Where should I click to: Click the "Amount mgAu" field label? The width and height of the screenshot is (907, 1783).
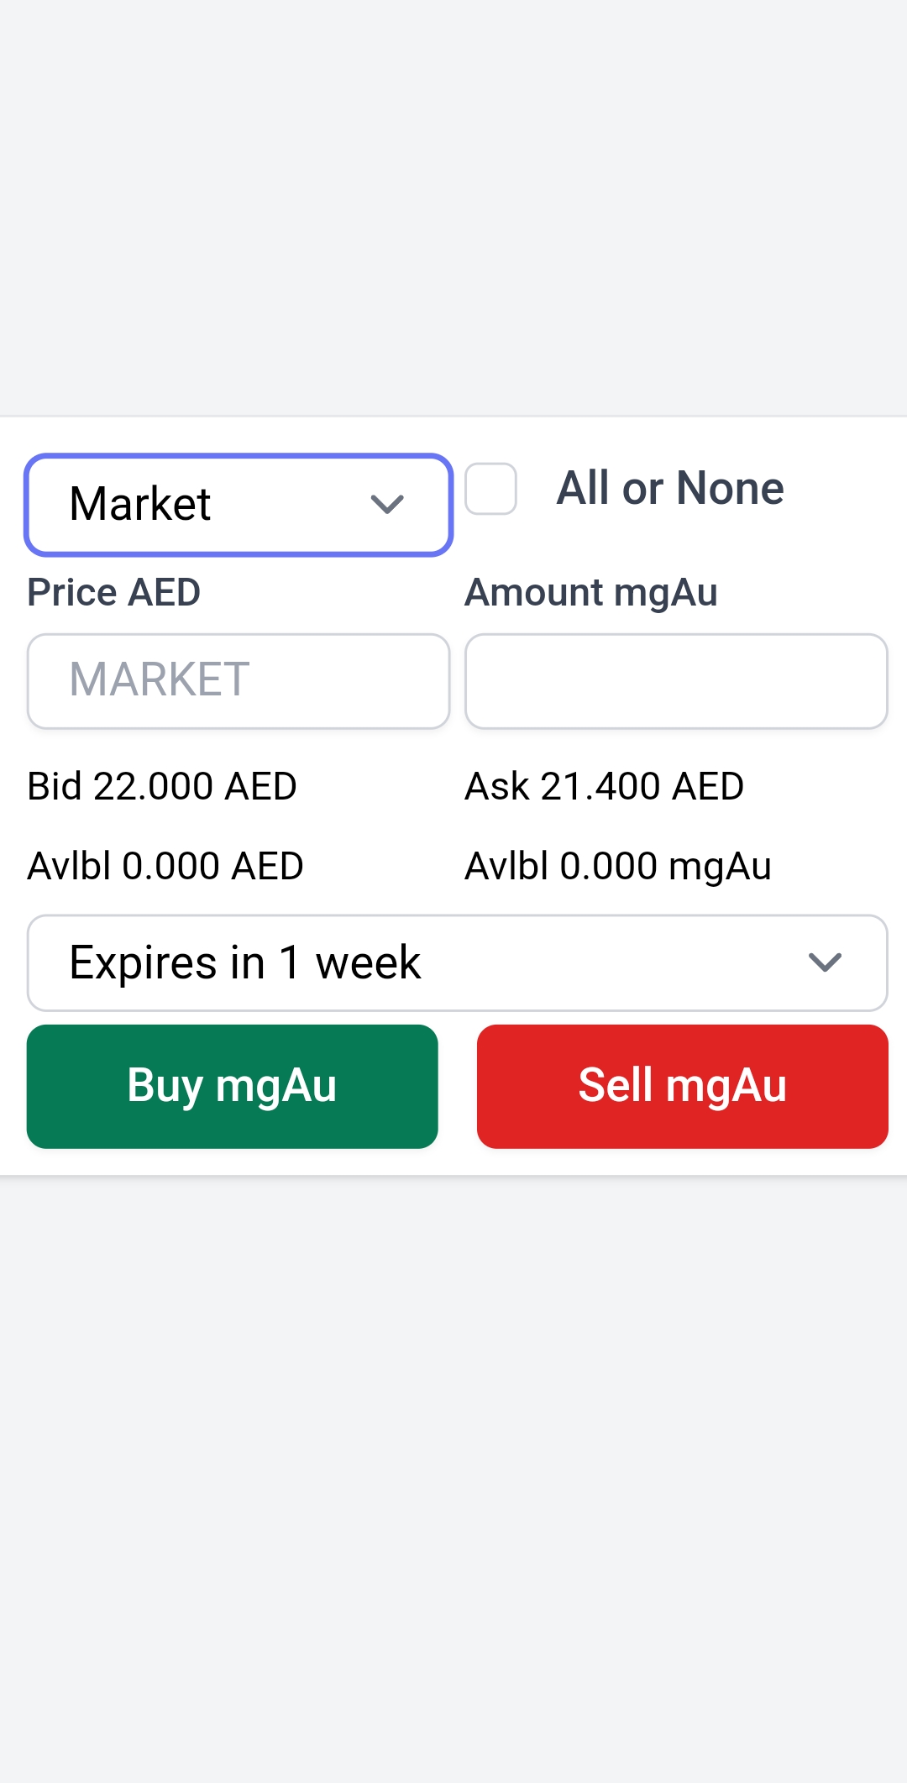point(591,592)
